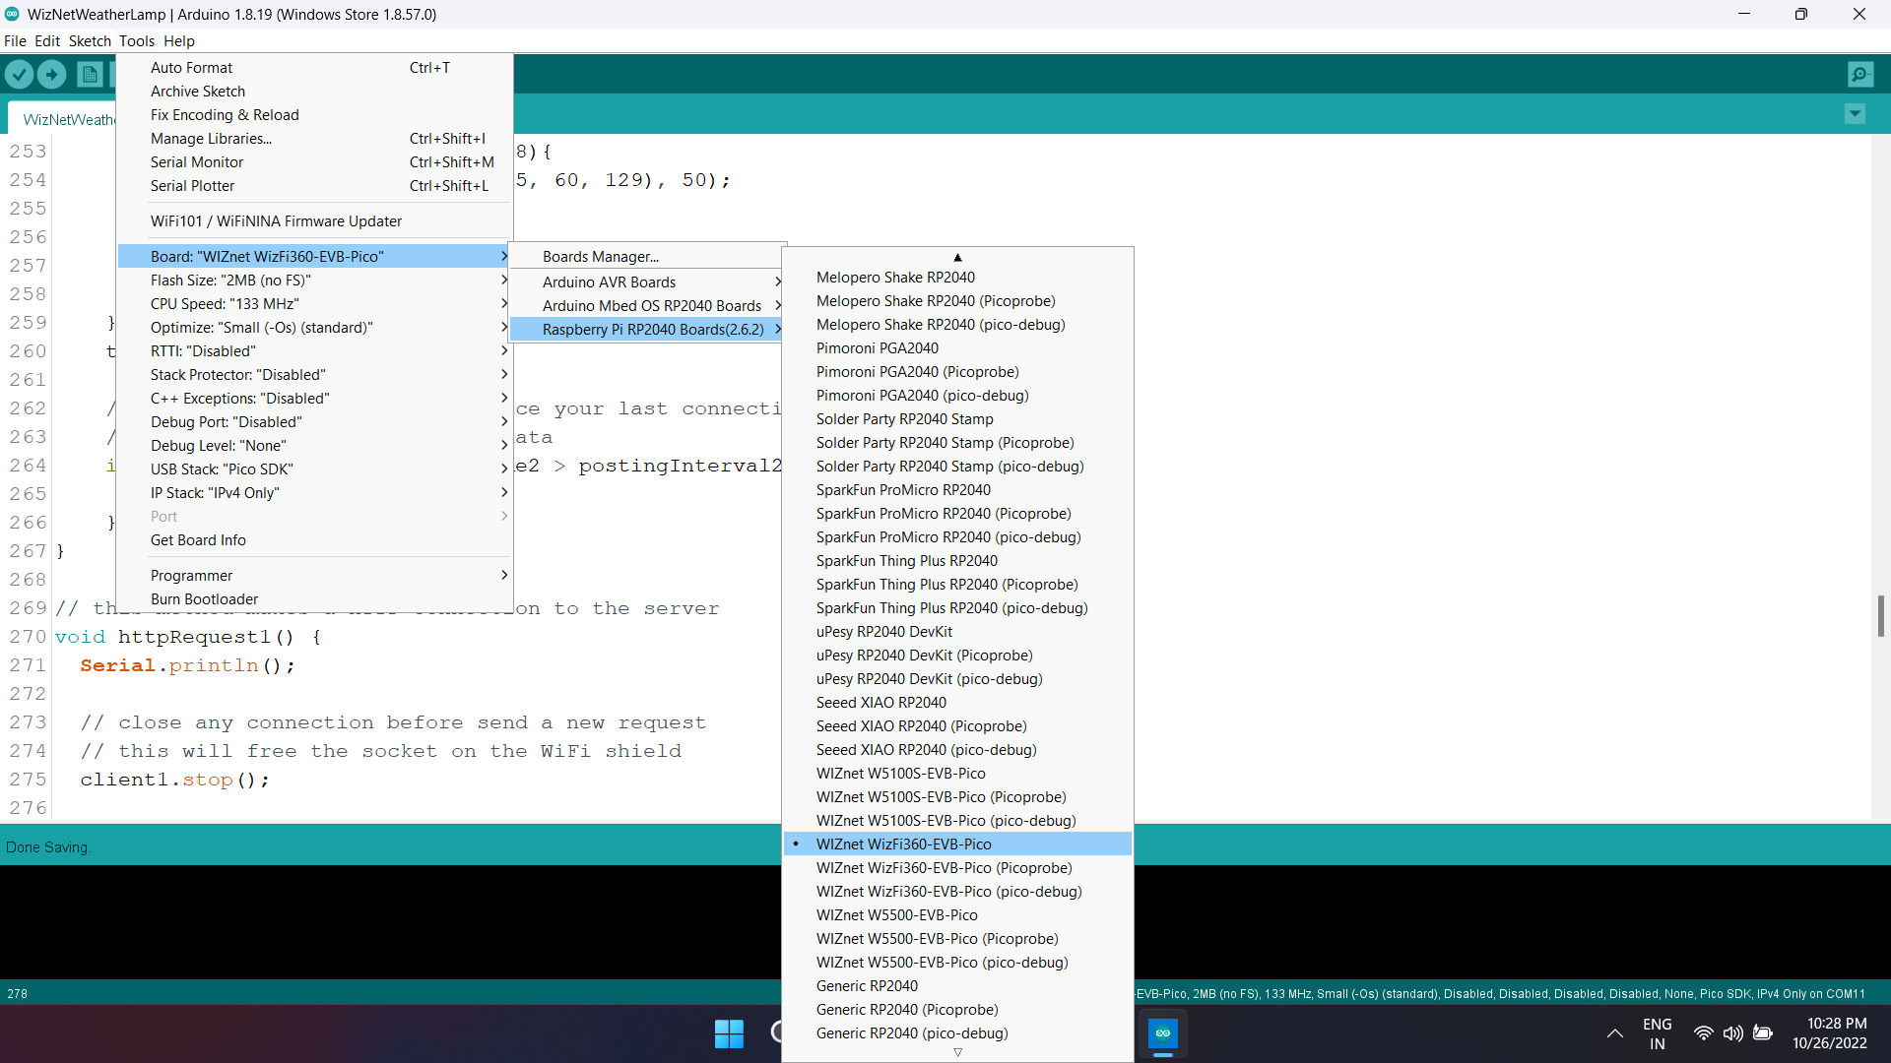Click the Verify sketch checkmark icon

pyautogui.click(x=19, y=75)
